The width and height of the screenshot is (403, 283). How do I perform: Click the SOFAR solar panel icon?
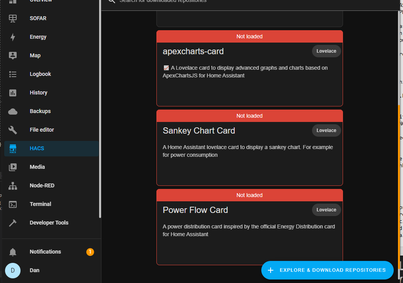13,19
